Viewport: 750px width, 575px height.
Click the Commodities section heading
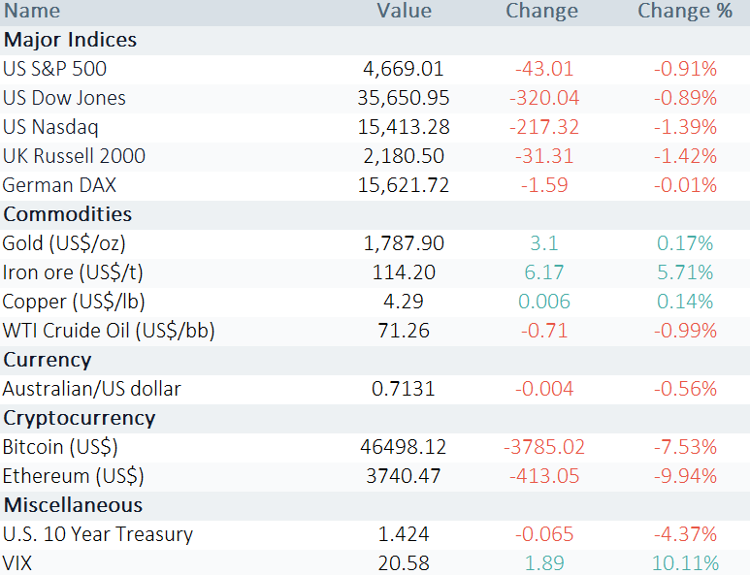click(68, 214)
